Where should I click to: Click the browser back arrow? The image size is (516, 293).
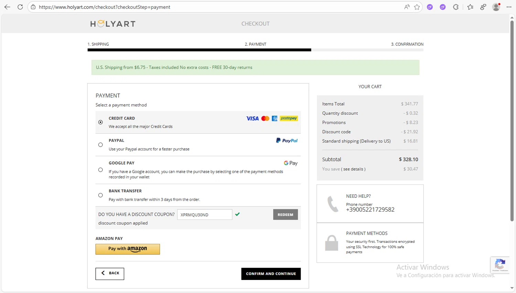(7, 7)
